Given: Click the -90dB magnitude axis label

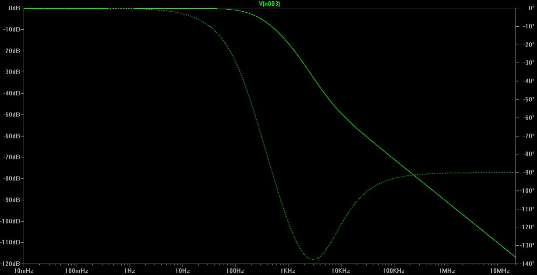Looking at the screenshot, I should point(12,200).
